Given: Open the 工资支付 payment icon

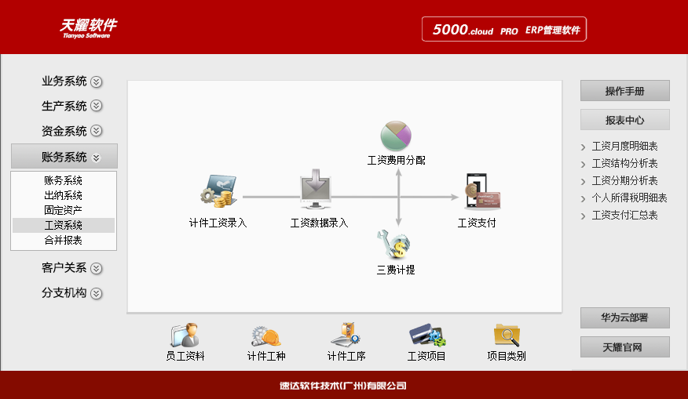Looking at the screenshot, I should [482, 191].
